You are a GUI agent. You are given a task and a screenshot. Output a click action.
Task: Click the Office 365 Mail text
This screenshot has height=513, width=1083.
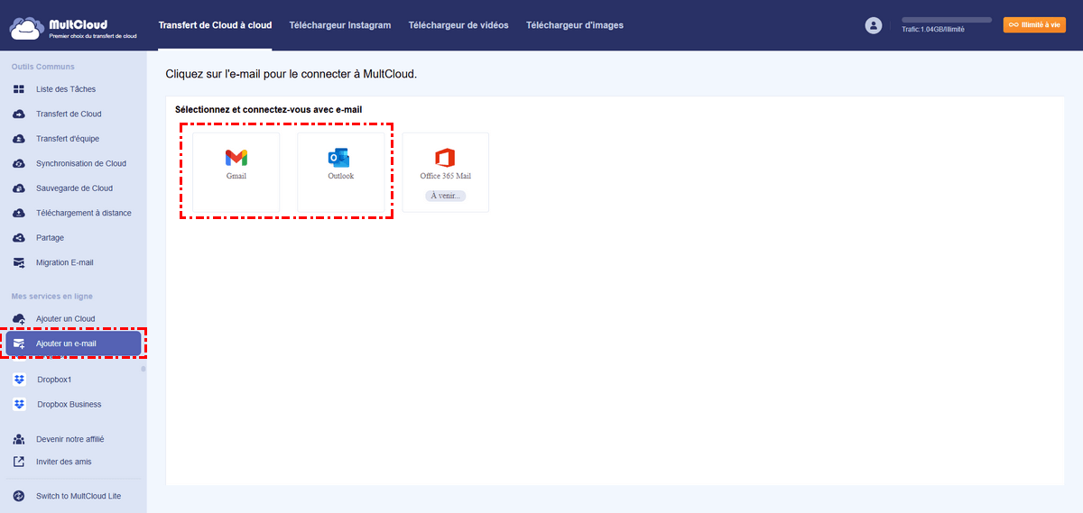coord(446,177)
